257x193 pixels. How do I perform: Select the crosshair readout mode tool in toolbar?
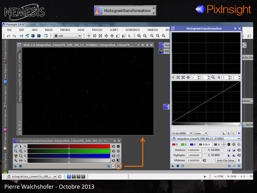[x=89, y=36]
